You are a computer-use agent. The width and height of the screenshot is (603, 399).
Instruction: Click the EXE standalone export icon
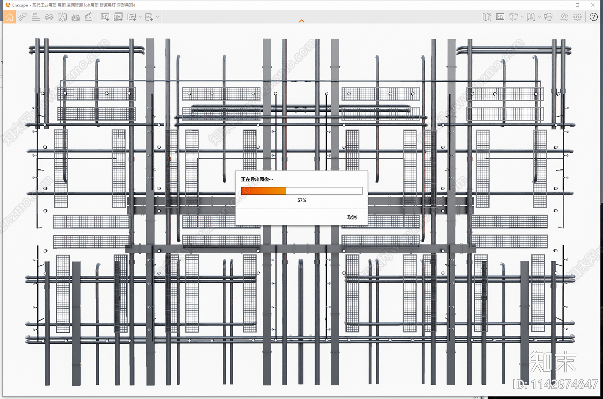(x=149, y=17)
